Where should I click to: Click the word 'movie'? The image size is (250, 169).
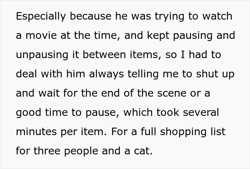tap(41, 35)
